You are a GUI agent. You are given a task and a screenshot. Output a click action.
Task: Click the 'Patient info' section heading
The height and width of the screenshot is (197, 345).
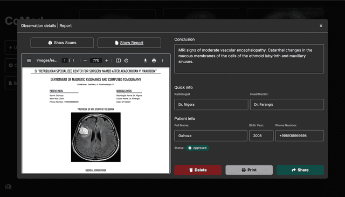coord(184,119)
